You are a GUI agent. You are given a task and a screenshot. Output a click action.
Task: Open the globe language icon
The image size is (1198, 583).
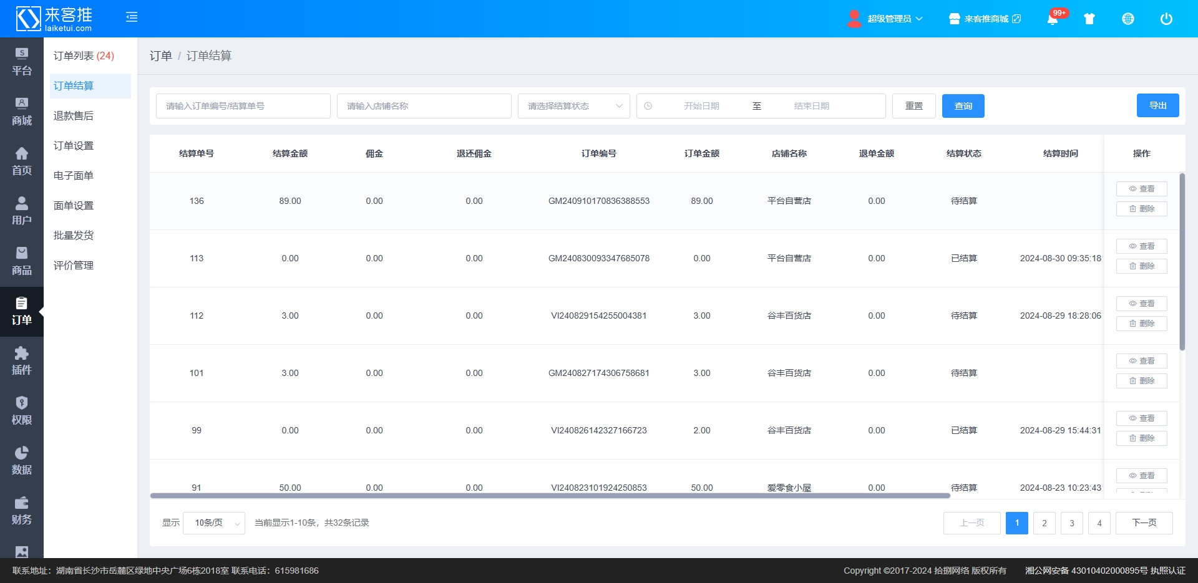1128,19
